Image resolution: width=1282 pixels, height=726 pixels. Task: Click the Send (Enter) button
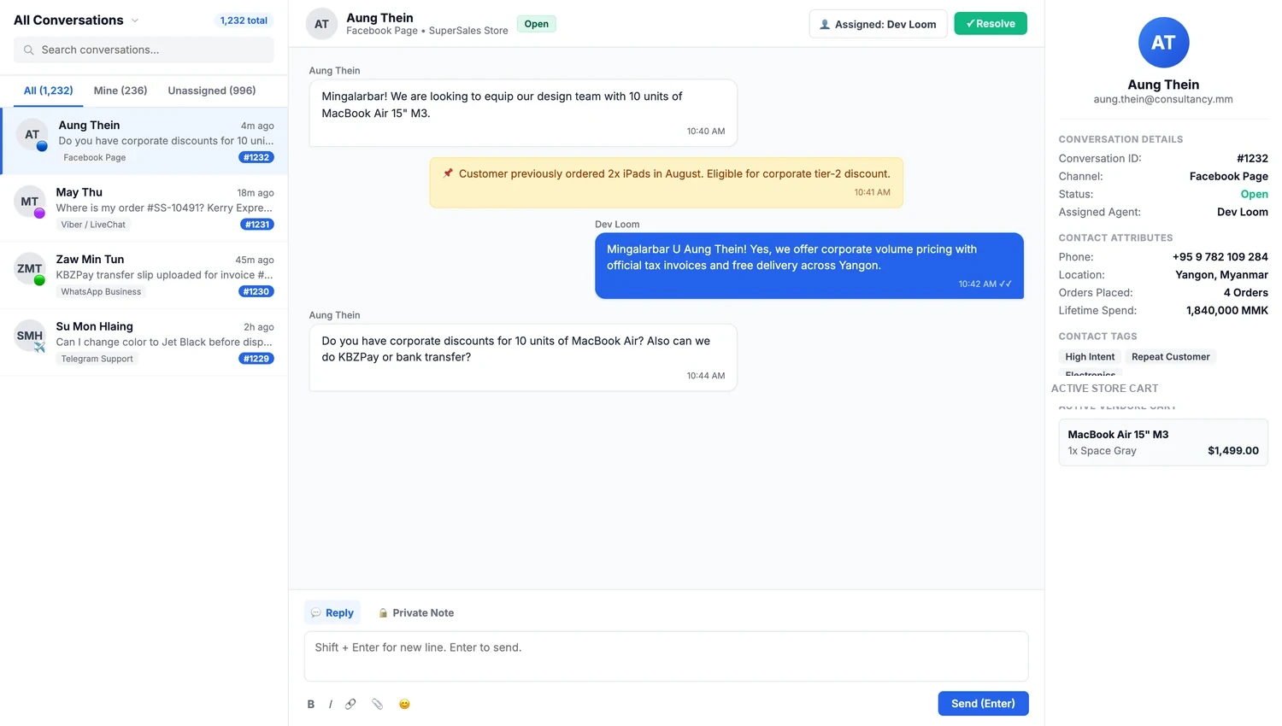pyautogui.click(x=983, y=704)
